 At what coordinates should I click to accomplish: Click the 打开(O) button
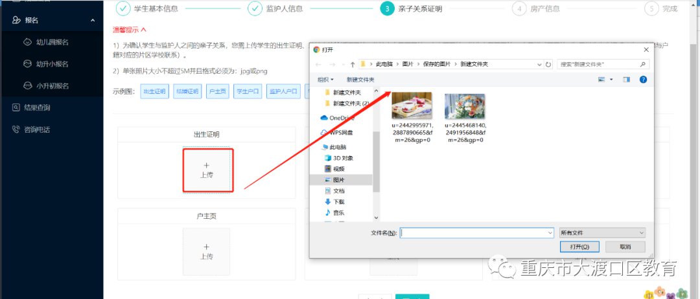[x=579, y=247]
